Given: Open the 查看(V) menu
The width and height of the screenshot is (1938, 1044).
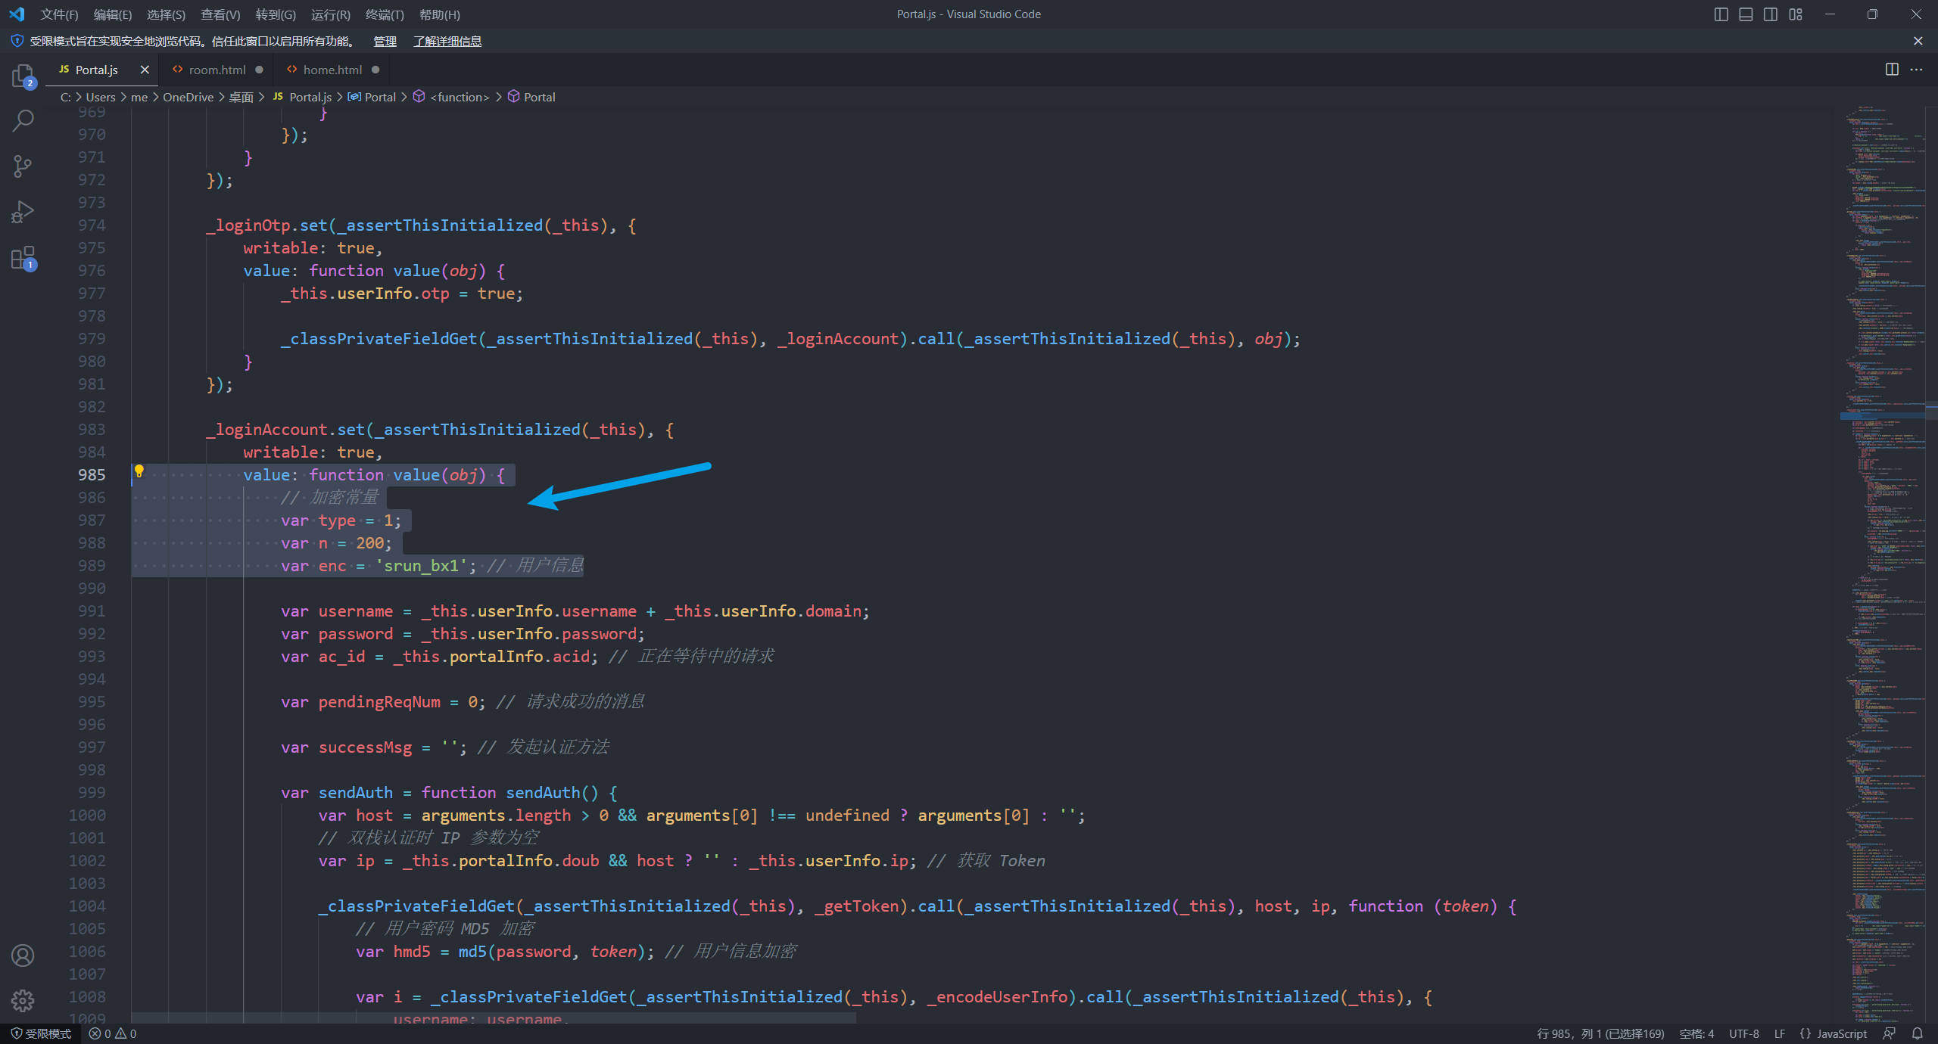Looking at the screenshot, I should point(220,14).
